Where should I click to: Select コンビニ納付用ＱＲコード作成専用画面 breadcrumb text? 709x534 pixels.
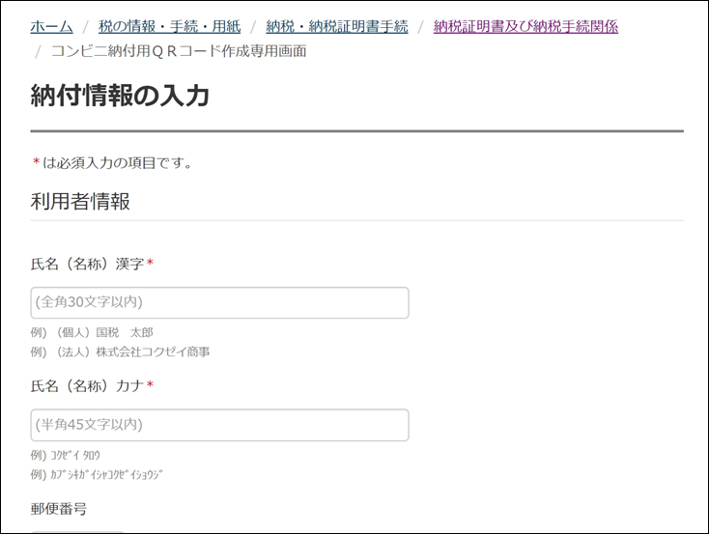point(179,51)
